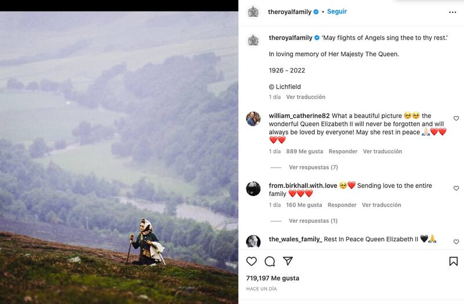
Task: Like the william_catherine82 comment
Action: tap(456, 118)
